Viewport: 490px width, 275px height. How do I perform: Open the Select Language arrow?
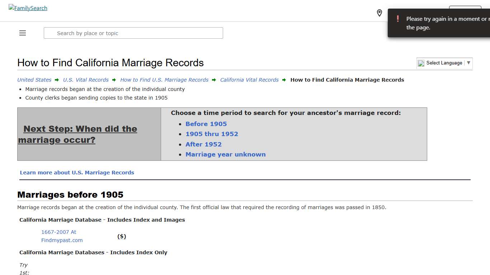point(469,63)
